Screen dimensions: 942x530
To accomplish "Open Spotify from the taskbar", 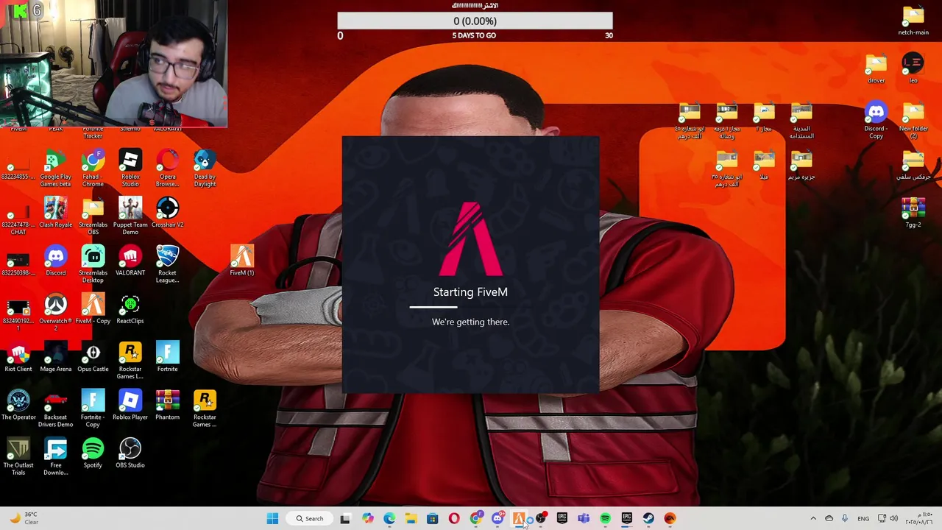I will (x=605, y=518).
